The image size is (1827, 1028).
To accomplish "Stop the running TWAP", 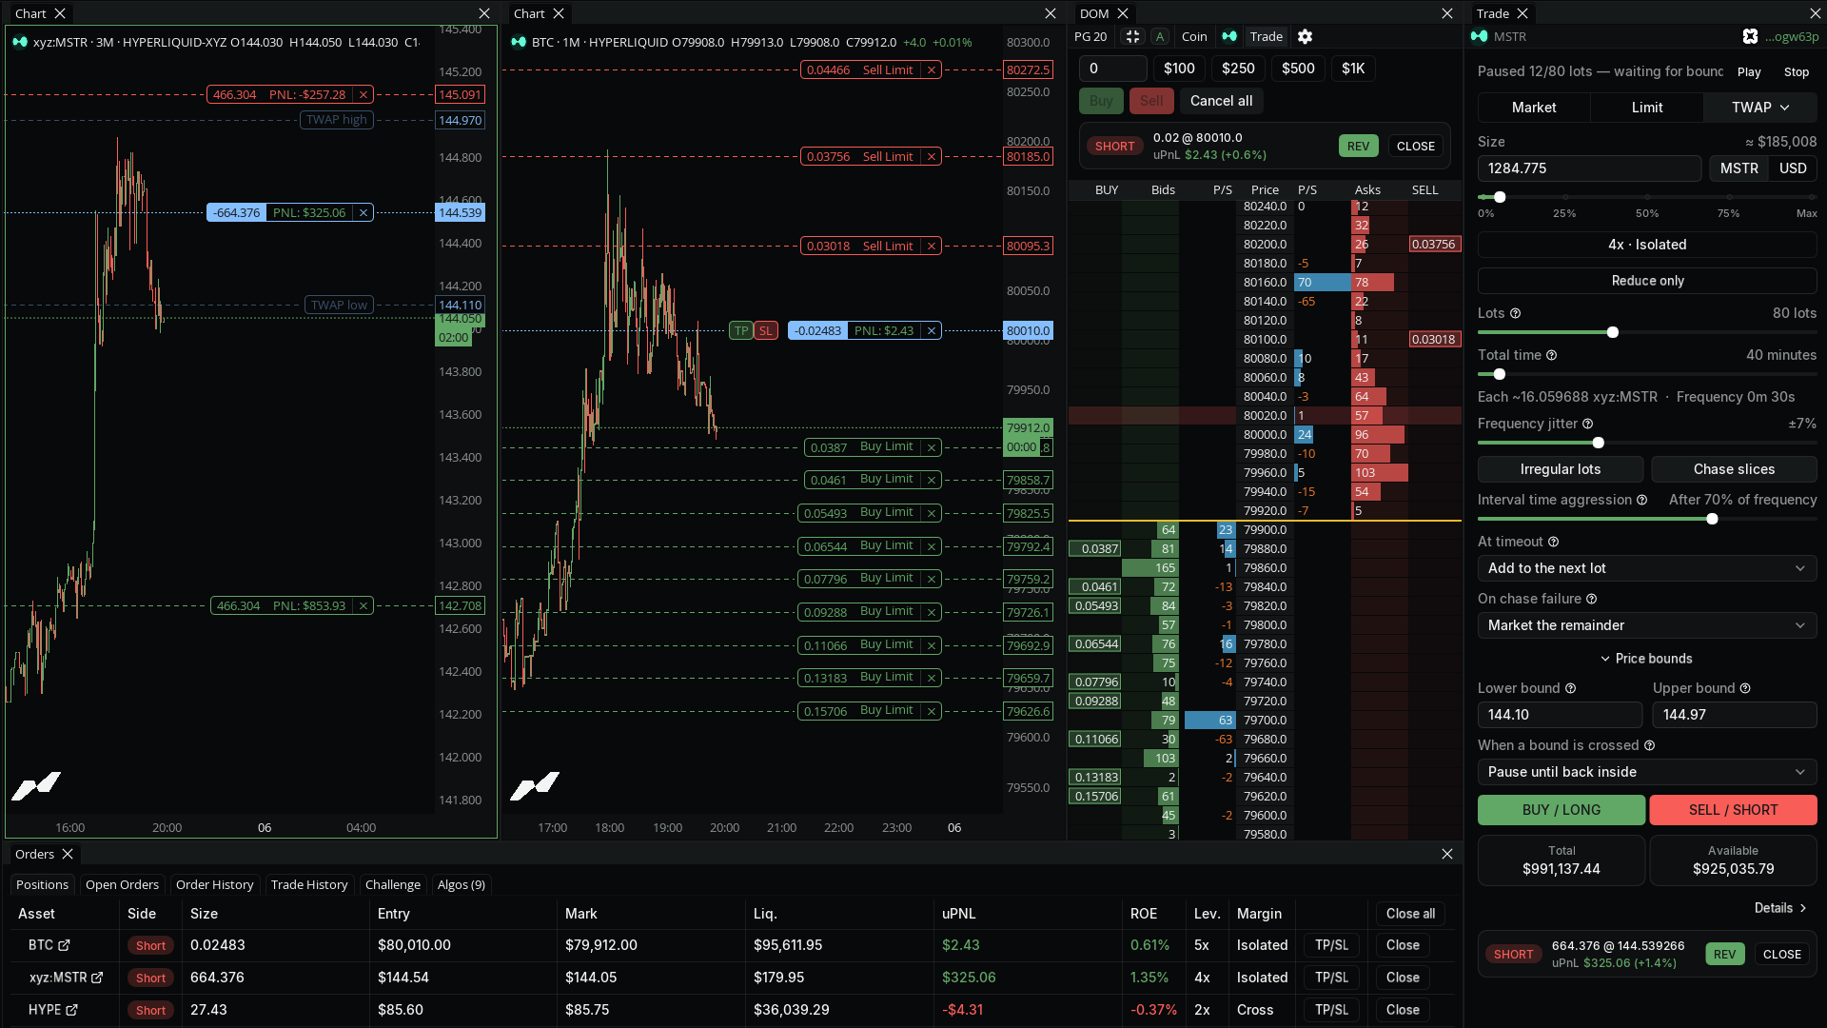I will [1797, 72].
